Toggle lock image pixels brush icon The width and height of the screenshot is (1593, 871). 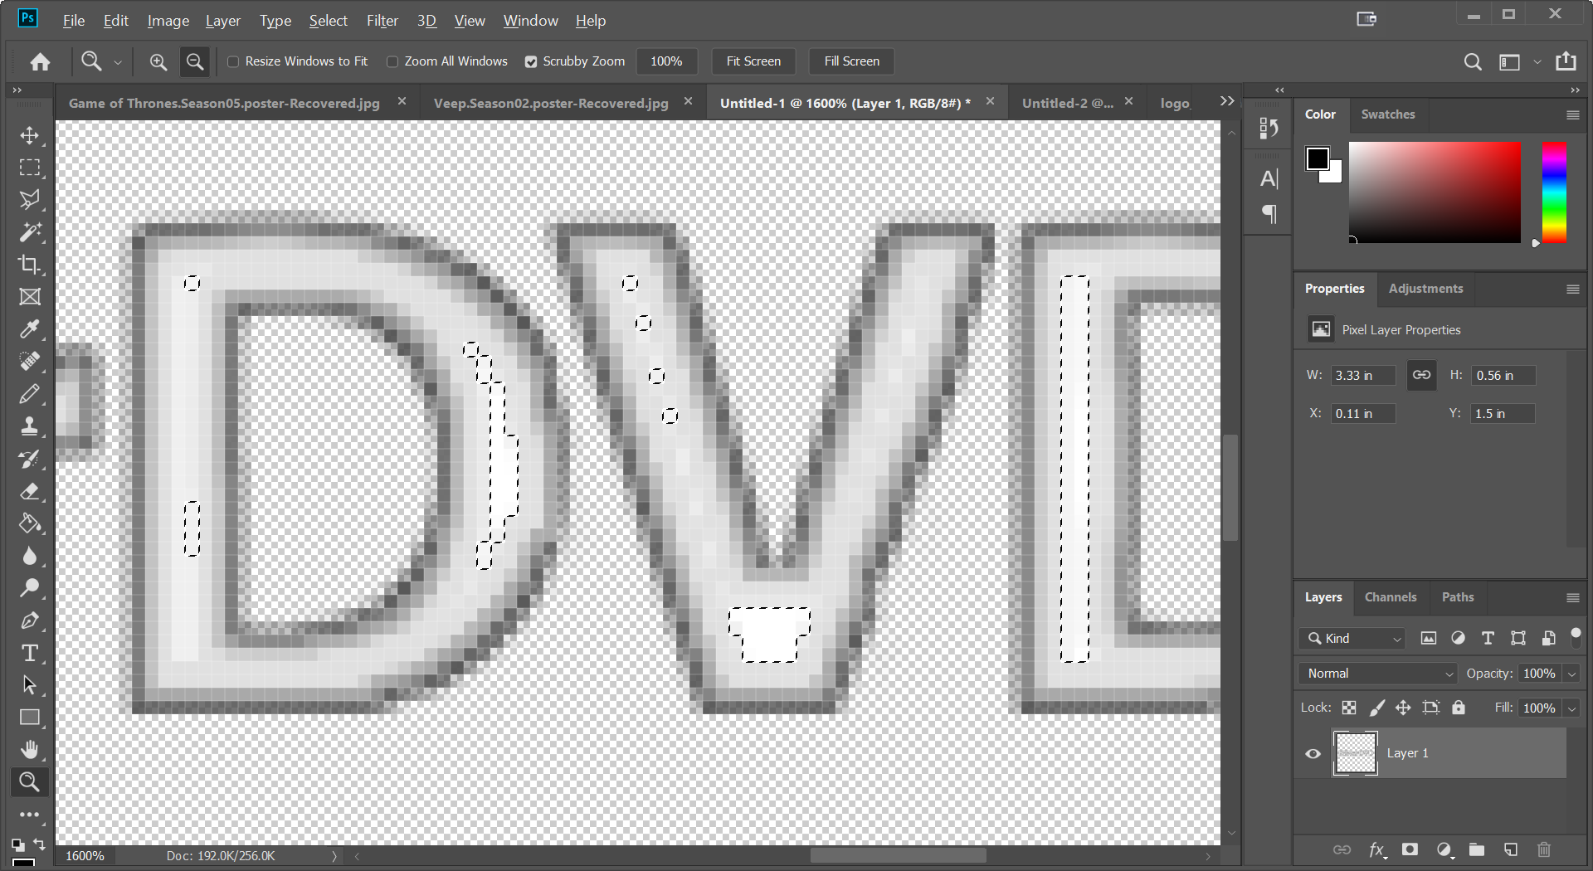pos(1376,708)
